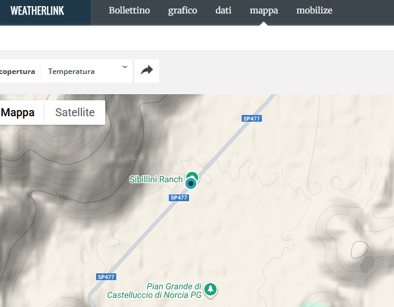
Task: Open the mobilize page
Action: point(314,10)
